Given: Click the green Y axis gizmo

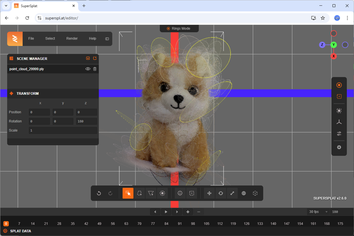Looking at the screenshot, I should pyautogui.click(x=334, y=45).
